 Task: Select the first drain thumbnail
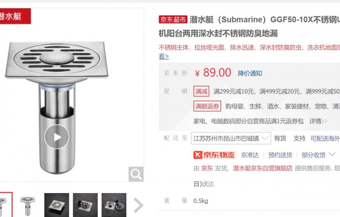click(5, 205)
